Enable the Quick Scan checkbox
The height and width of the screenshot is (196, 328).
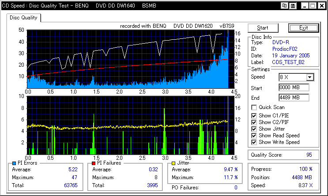(254, 107)
